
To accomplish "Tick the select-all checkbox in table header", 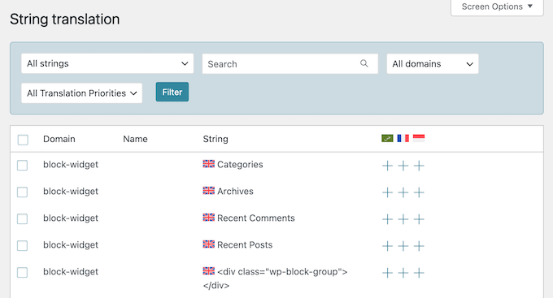I will point(23,140).
